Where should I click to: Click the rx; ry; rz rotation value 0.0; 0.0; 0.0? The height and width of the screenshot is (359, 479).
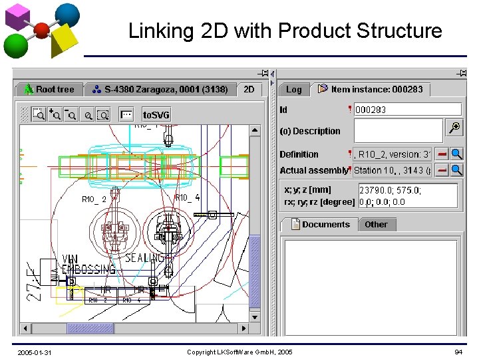382,202
